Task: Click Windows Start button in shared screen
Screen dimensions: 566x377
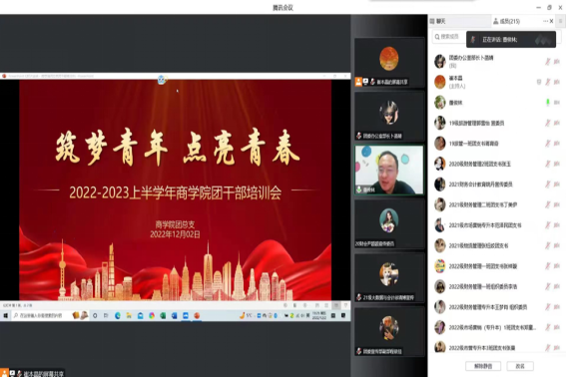Action: click(x=5, y=316)
